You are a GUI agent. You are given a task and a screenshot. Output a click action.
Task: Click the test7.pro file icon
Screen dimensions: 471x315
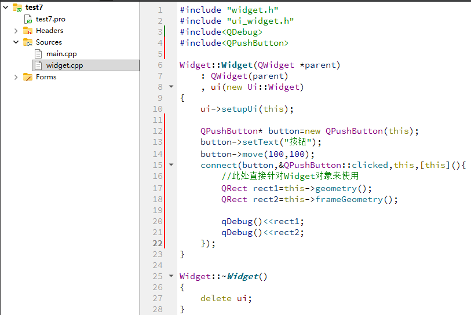28,19
